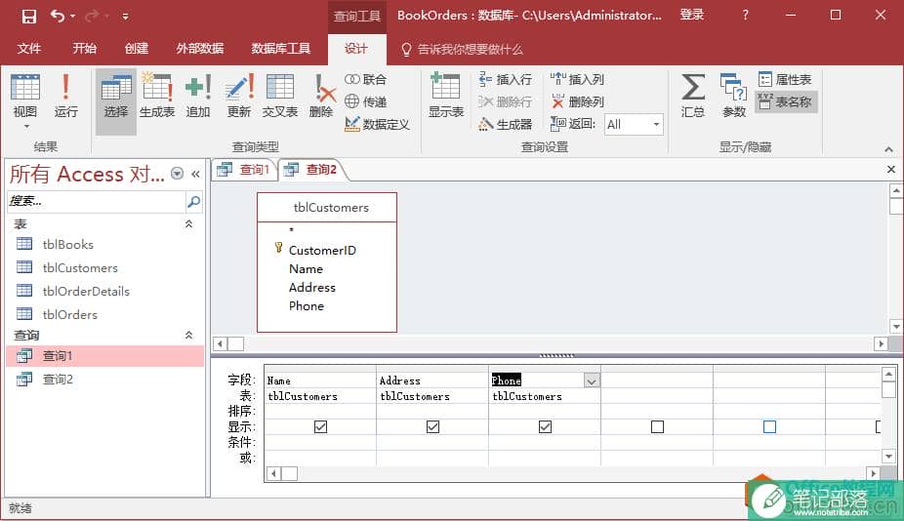Uncheck the Show box for Phone column
Image resolution: width=904 pixels, height=521 pixels.
545,426
